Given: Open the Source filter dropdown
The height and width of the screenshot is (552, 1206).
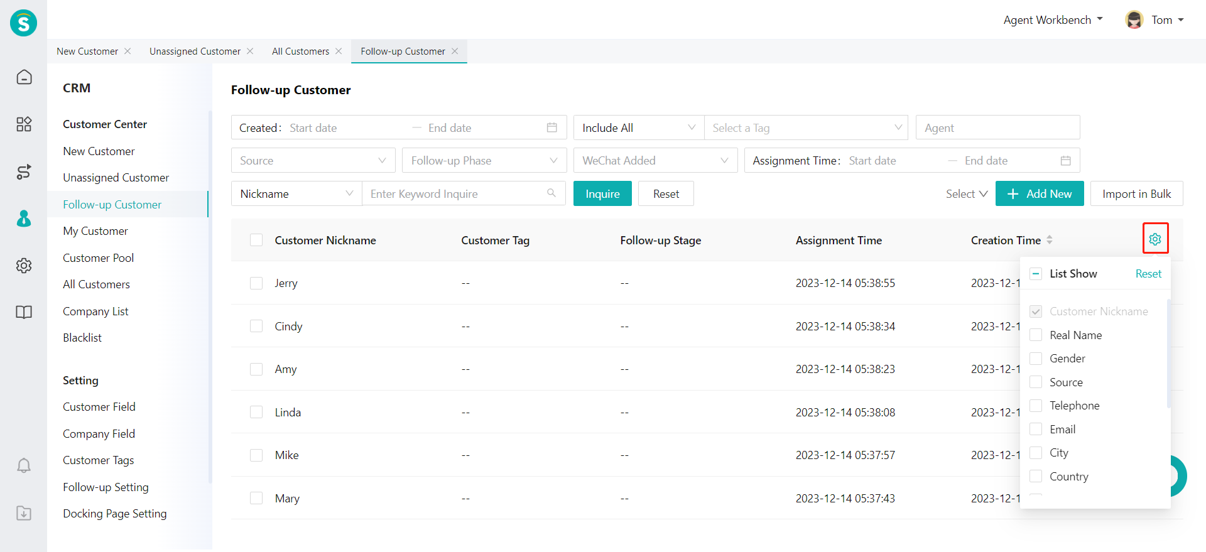Looking at the screenshot, I should point(313,160).
